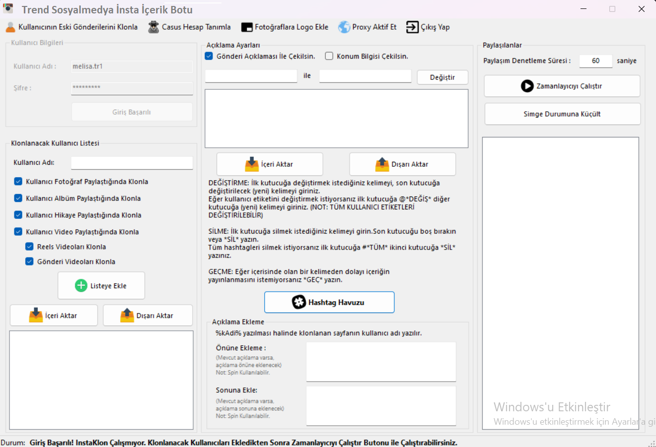The height and width of the screenshot is (447, 656).
Task: Click the Değiştir button
Action: click(x=442, y=77)
